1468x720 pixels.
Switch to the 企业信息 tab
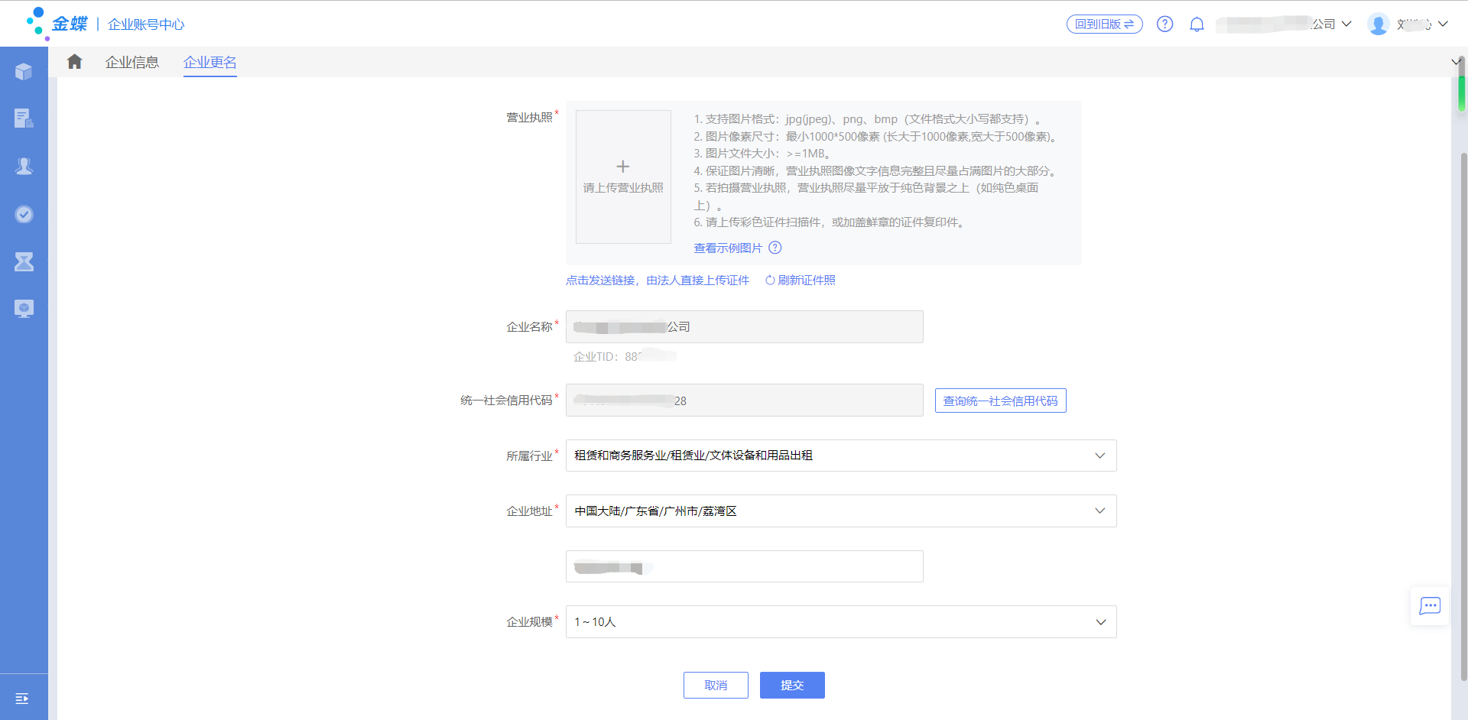pos(132,63)
